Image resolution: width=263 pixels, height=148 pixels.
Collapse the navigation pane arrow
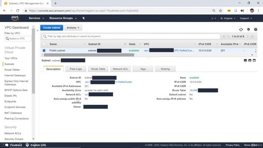tap(37, 30)
